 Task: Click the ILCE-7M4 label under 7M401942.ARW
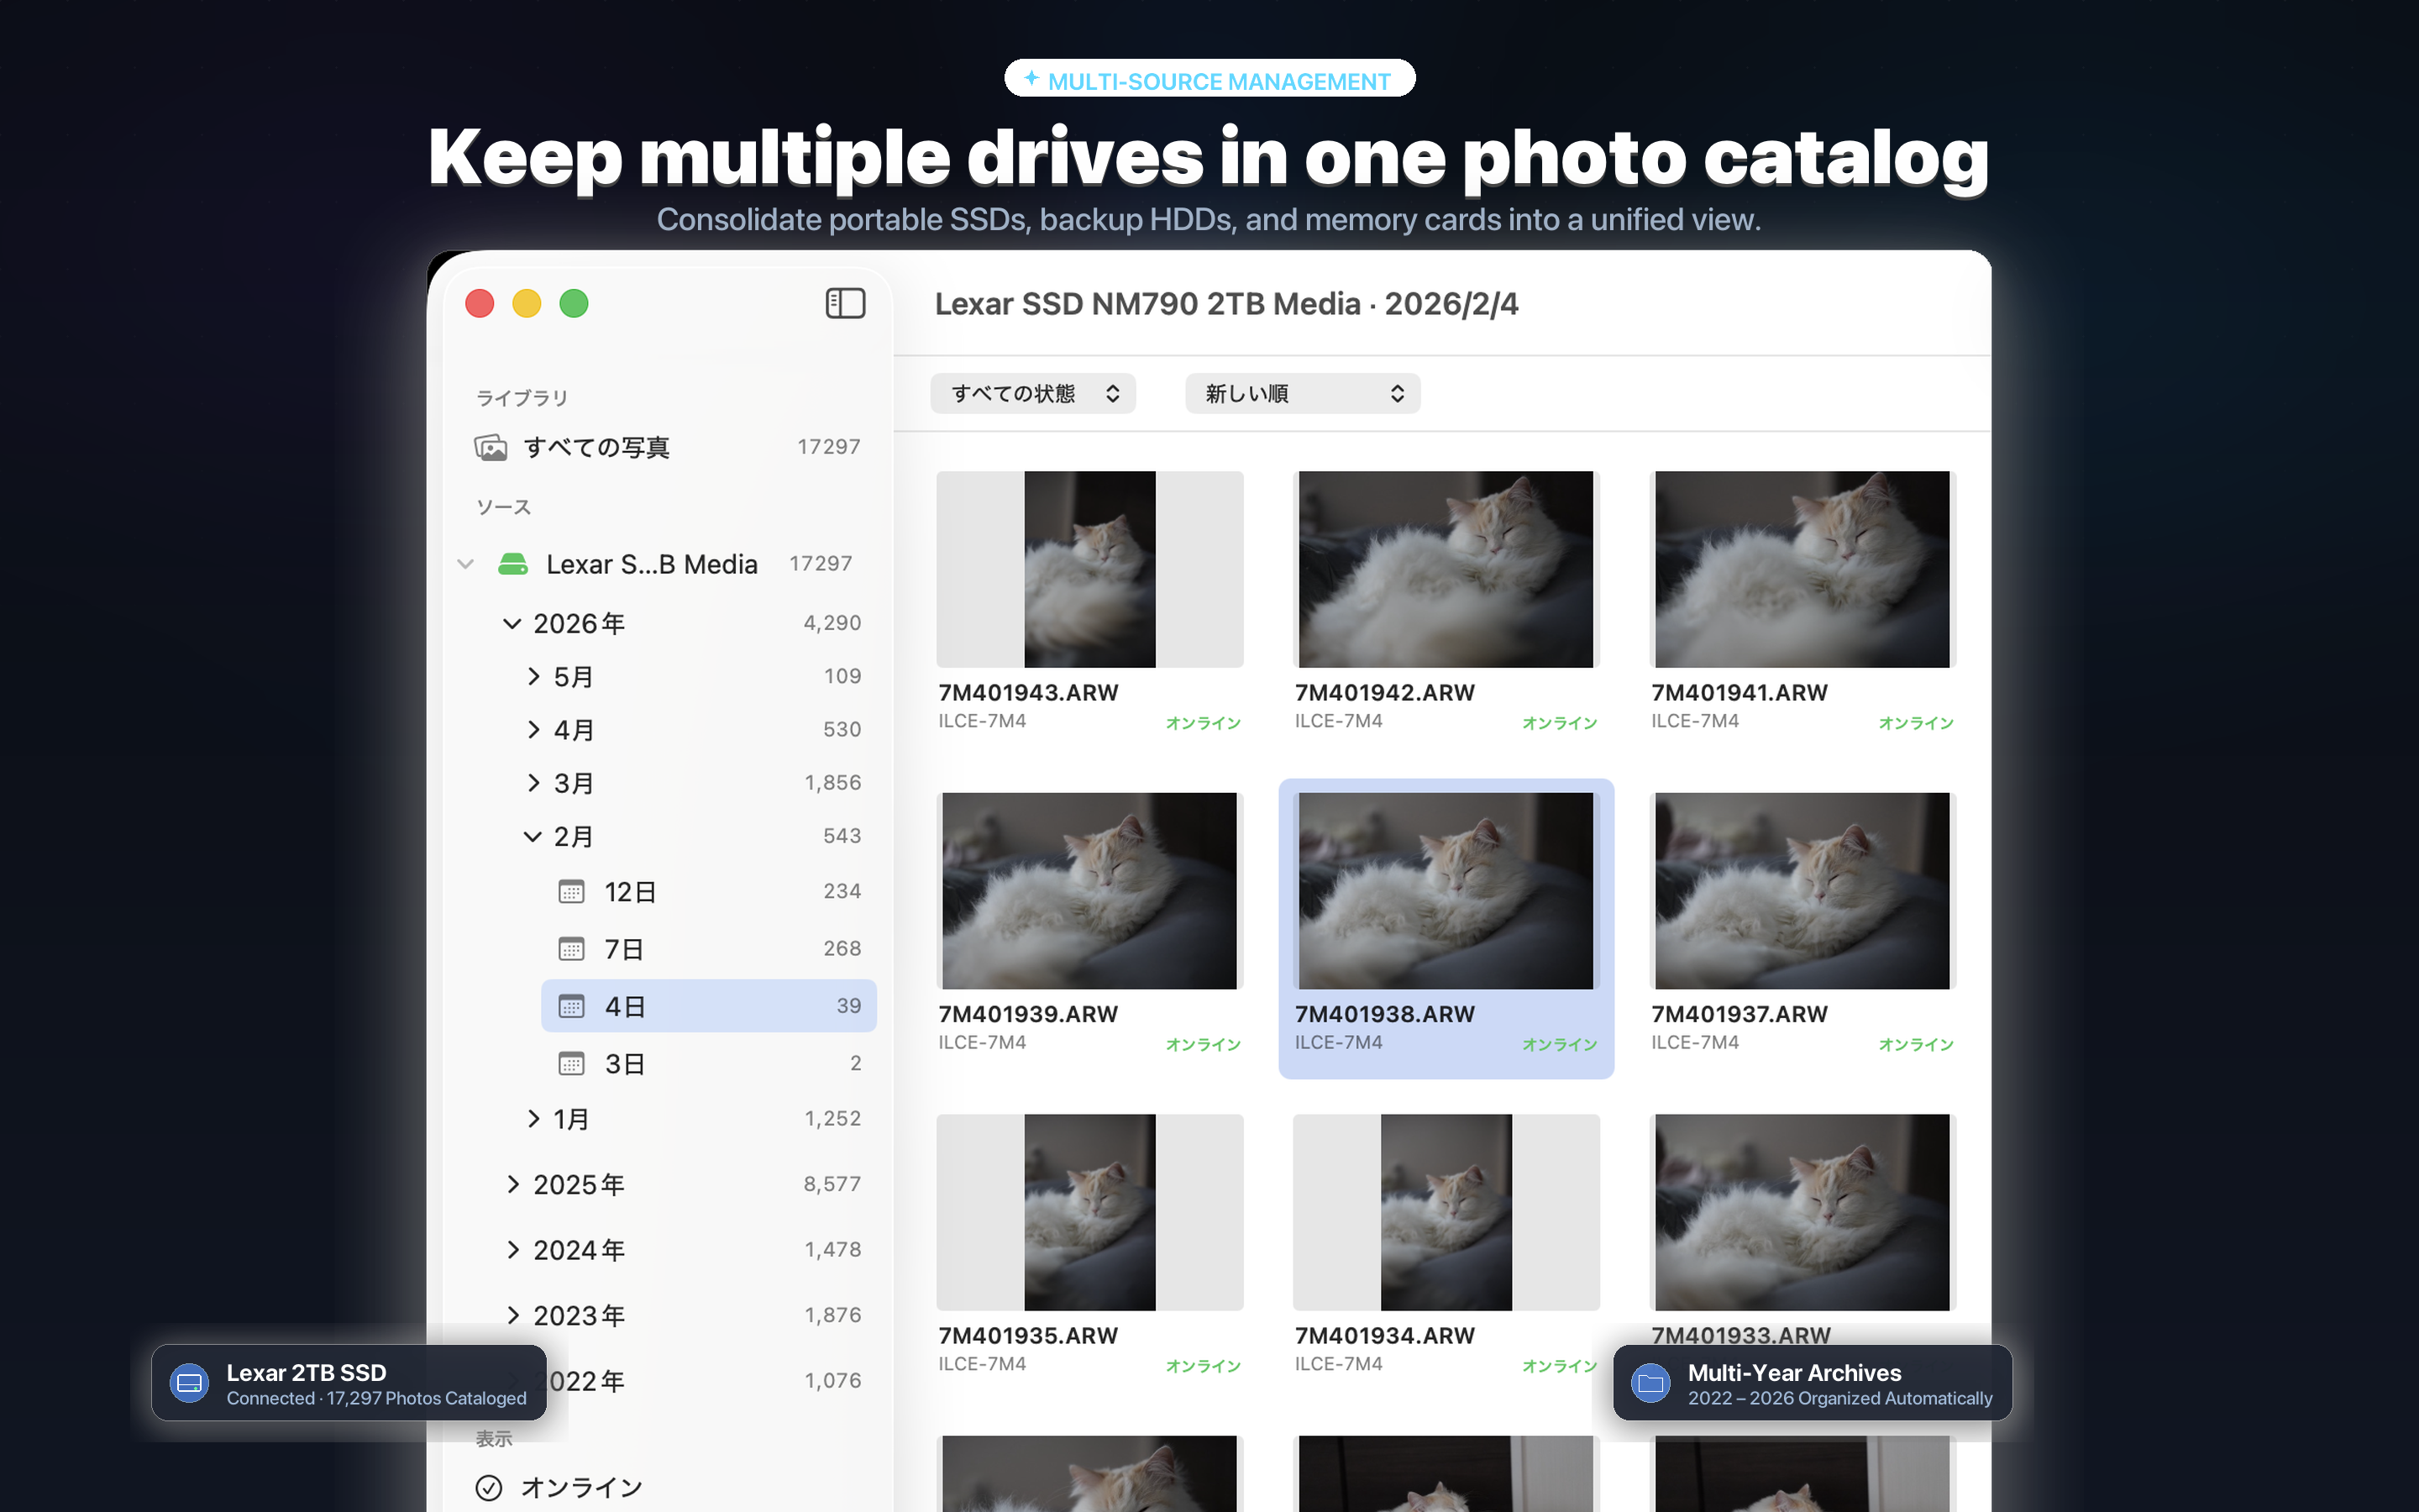1339,721
